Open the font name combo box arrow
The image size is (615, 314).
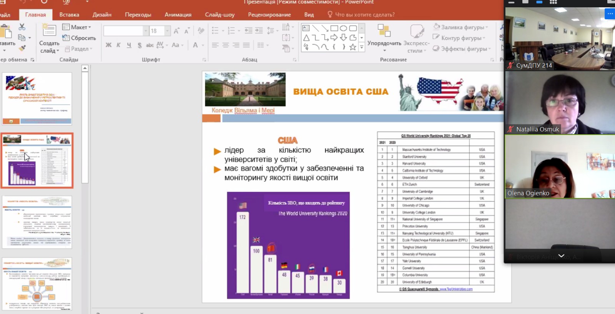coord(146,31)
